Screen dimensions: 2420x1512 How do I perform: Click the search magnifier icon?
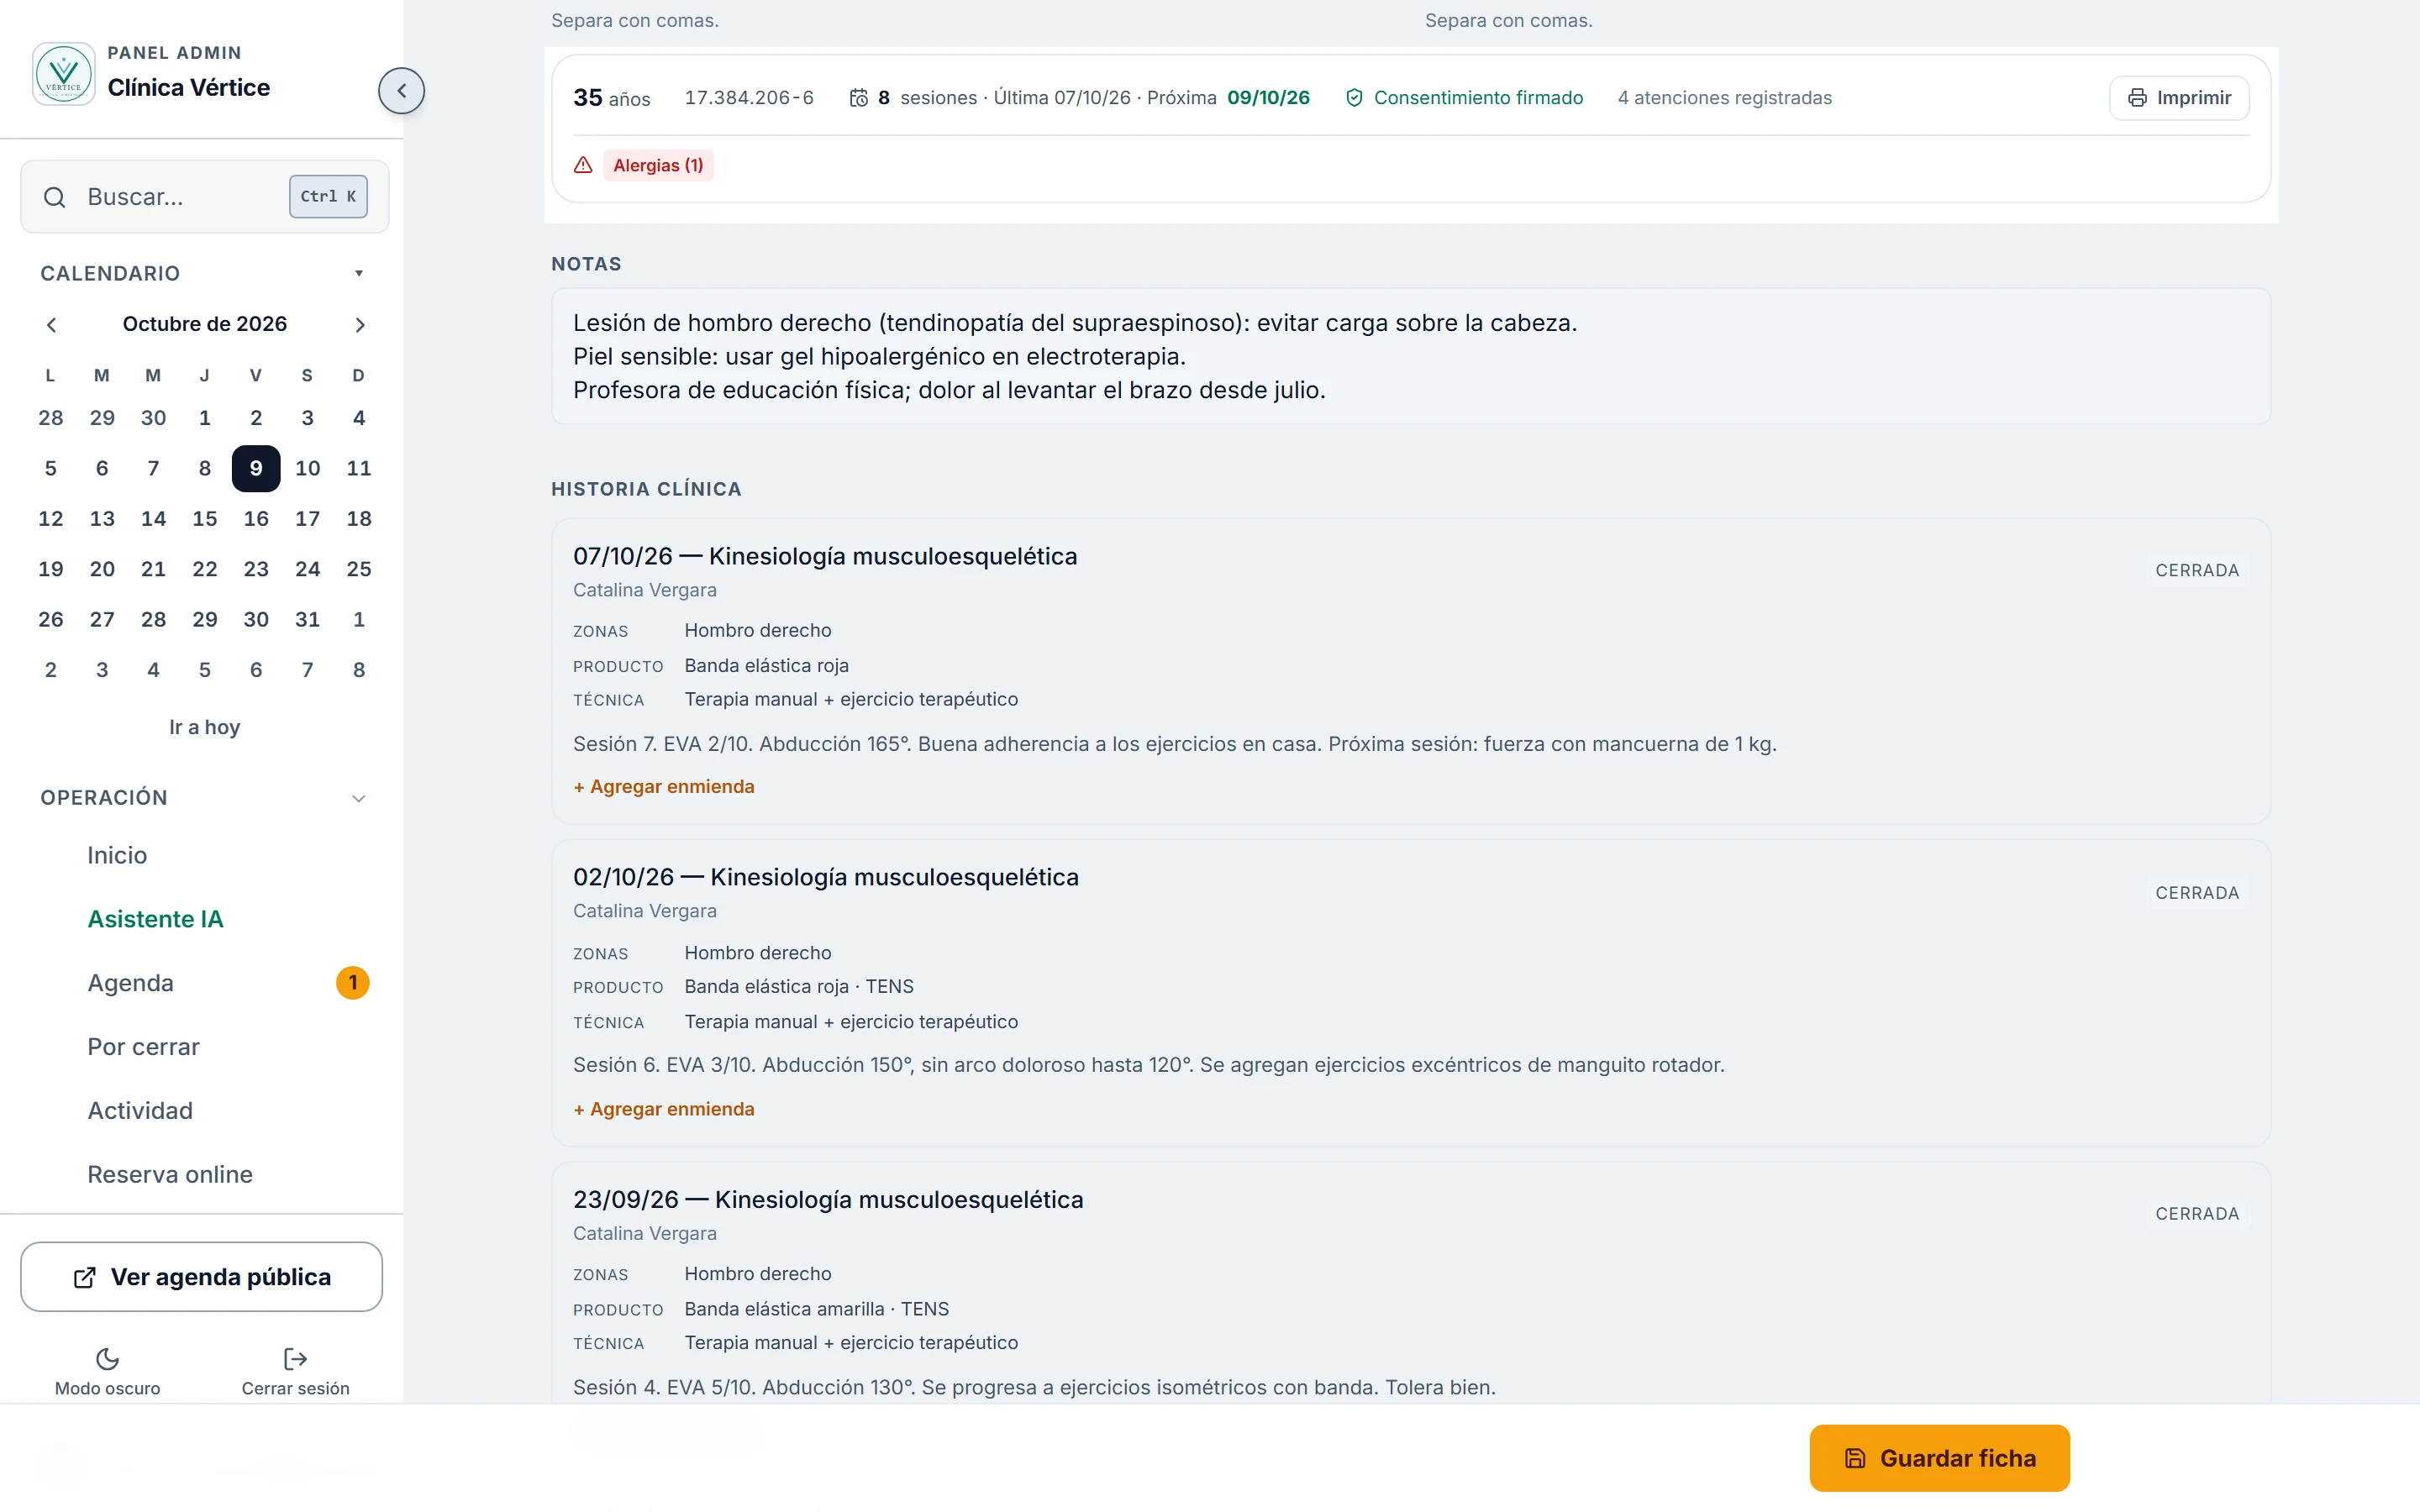point(55,197)
